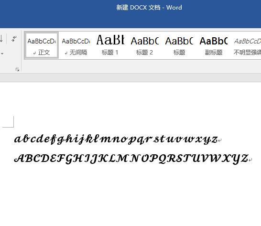Click the 新建 DOCX 文档 - Word title bar
Screen dimensions: 261x226
[149, 8]
